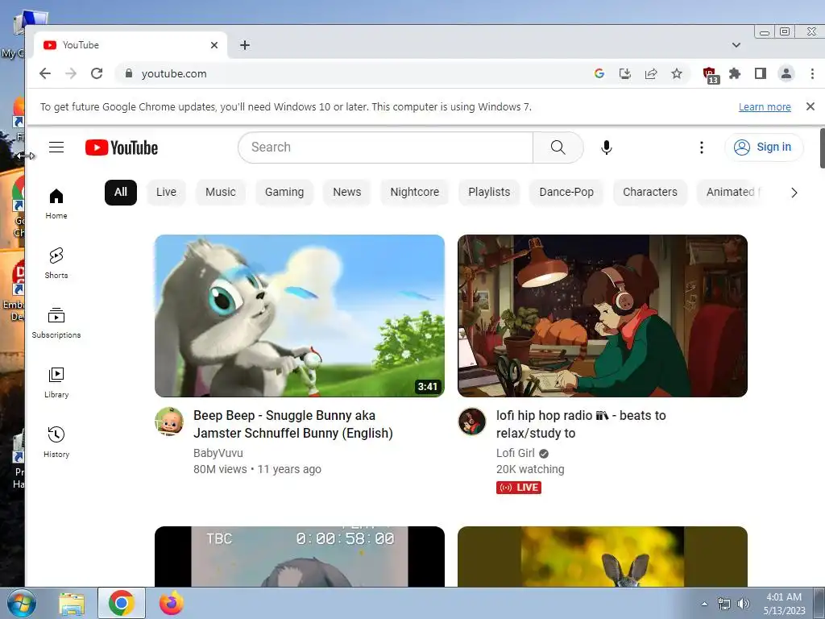Open the Lofi Girl channel name

pyautogui.click(x=515, y=453)
